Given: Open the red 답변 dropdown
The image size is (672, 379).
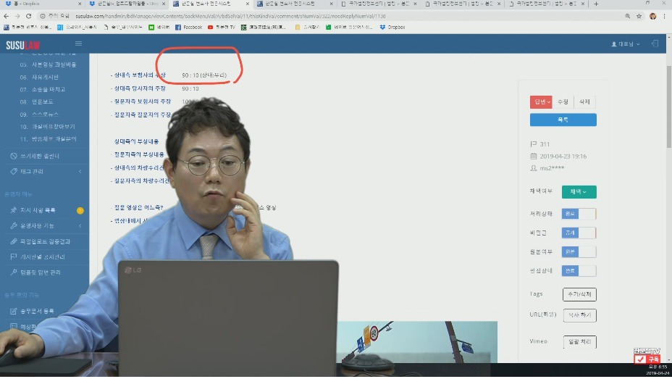Looking at the screenshot, I should pyautogui.click(x=541, y=102).
